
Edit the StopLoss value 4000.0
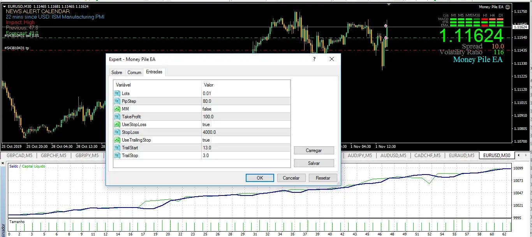pos(209,132)
